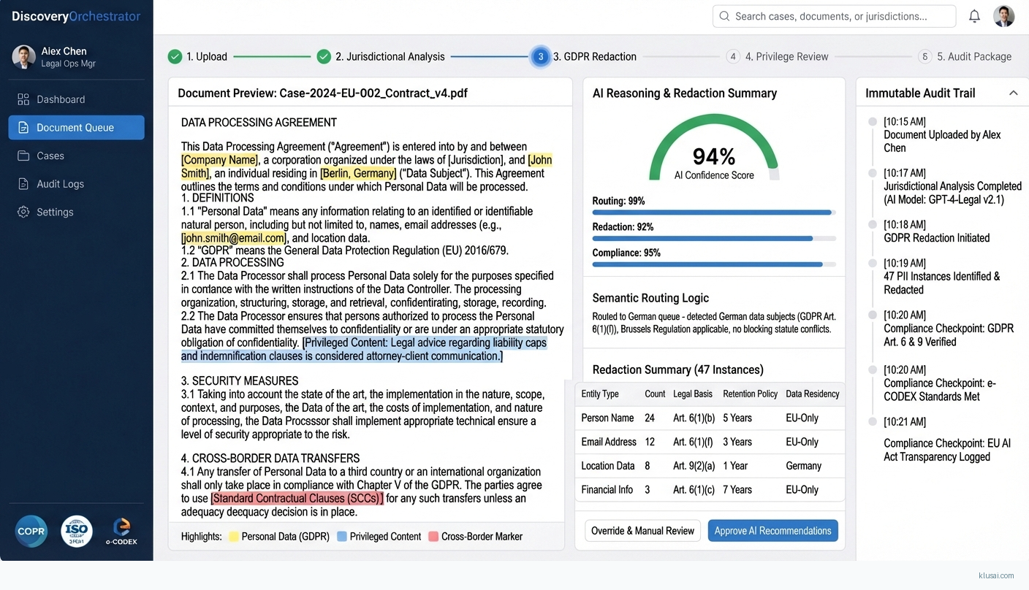Viewport: 1029px width, 590px height.
Task: Click the Redaction 92% progress bar
Action: click(713, 238)
